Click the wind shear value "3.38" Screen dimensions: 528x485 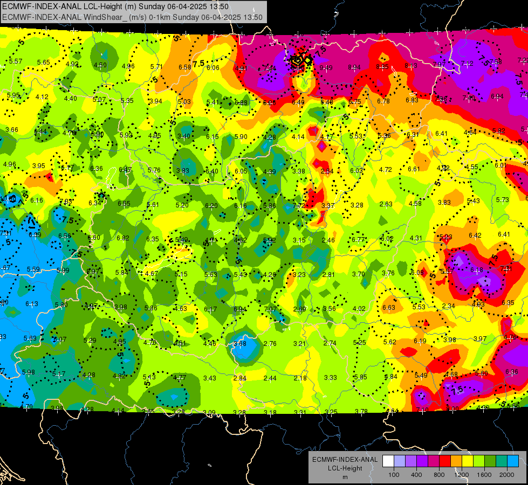(299, 171)
